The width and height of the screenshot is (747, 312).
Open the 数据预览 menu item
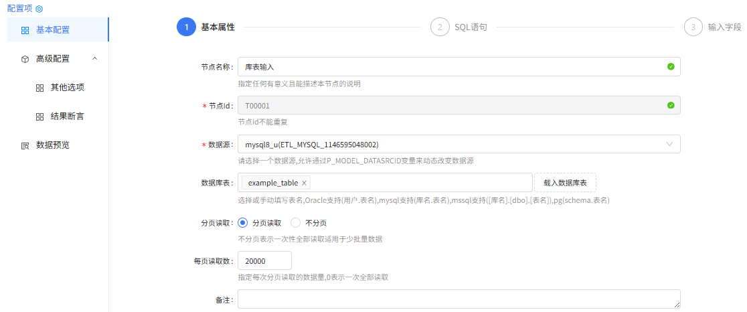[58, 145]
